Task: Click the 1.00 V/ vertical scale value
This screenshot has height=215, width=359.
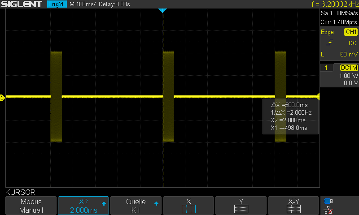Action: click(348, 76)
